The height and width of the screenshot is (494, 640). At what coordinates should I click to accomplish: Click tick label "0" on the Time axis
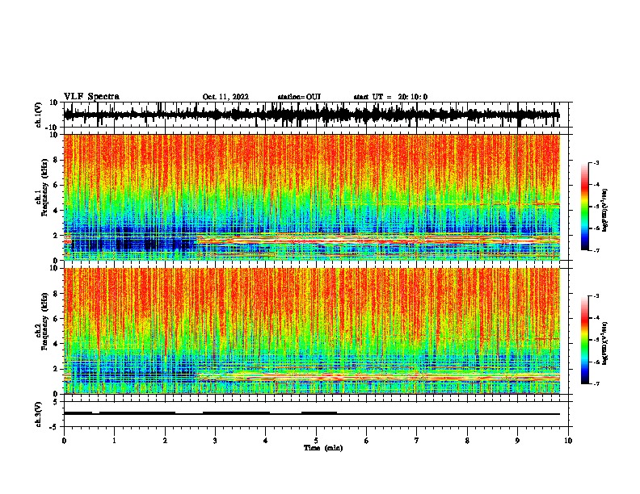[64, 441]
